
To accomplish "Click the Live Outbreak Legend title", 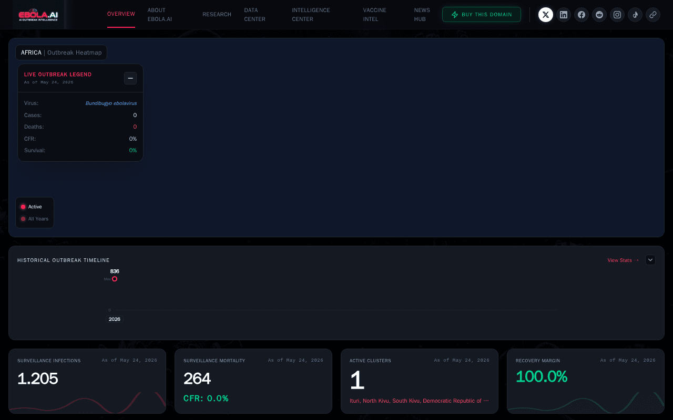I will 58,75.
